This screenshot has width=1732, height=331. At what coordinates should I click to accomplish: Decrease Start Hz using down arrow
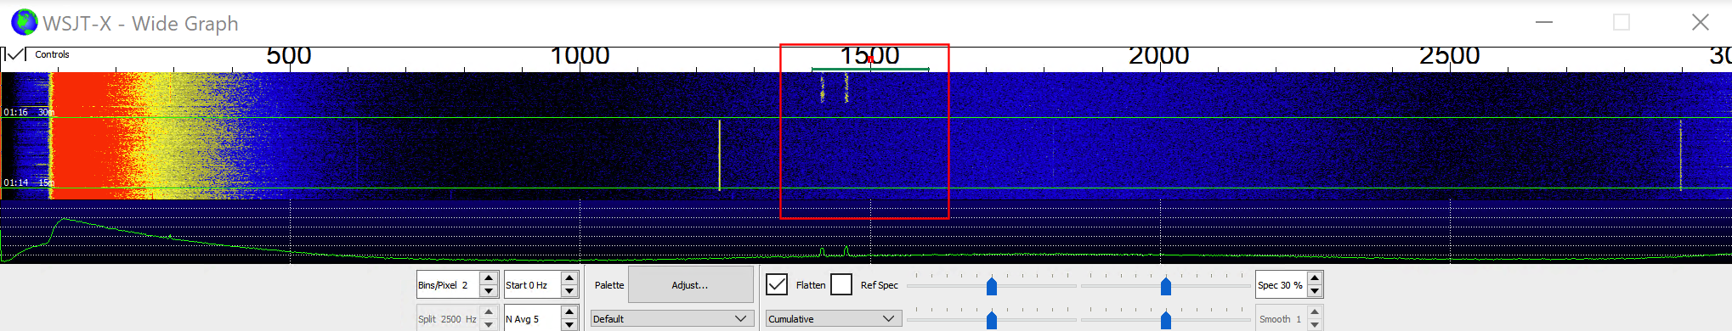point(570,291)
